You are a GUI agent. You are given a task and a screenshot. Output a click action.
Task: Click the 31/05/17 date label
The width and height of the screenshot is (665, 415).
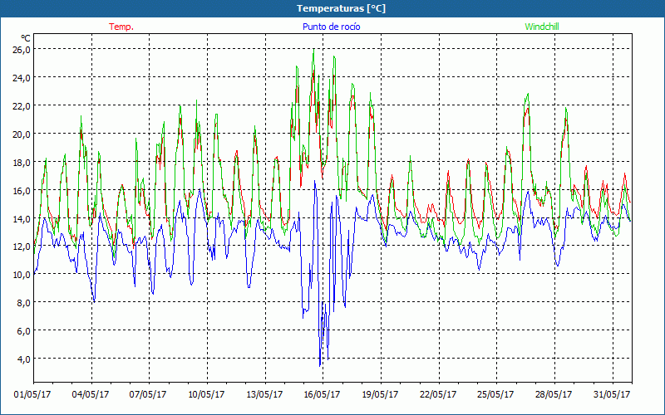pos(612,395)
